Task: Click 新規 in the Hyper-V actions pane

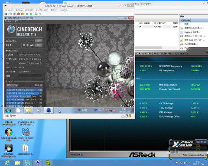Action: [186, 24]
